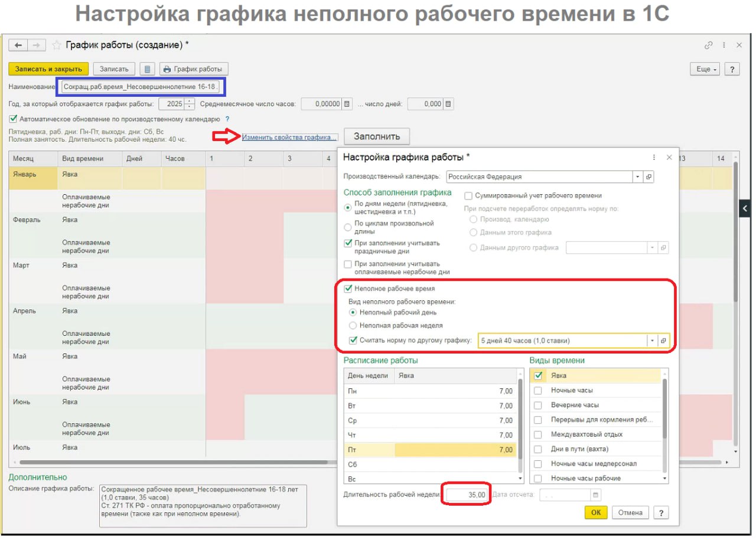Image resolution: width=756 pixels, height=540 pixels.
Task: Check Ночные часы time type
Action: pyautogui.click(x=537, y=390)
